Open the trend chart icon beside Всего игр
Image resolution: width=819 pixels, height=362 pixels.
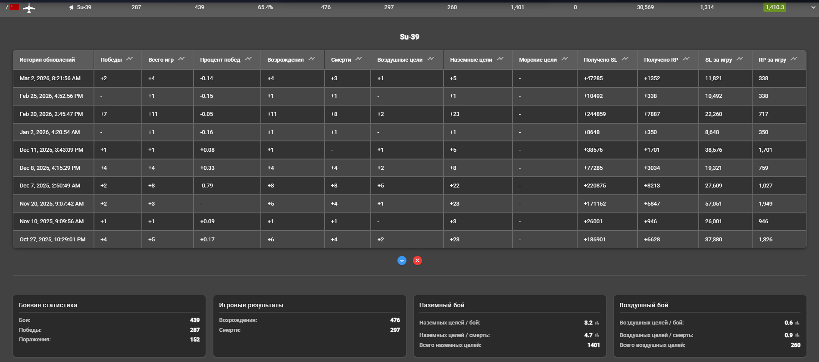point(181,59)
